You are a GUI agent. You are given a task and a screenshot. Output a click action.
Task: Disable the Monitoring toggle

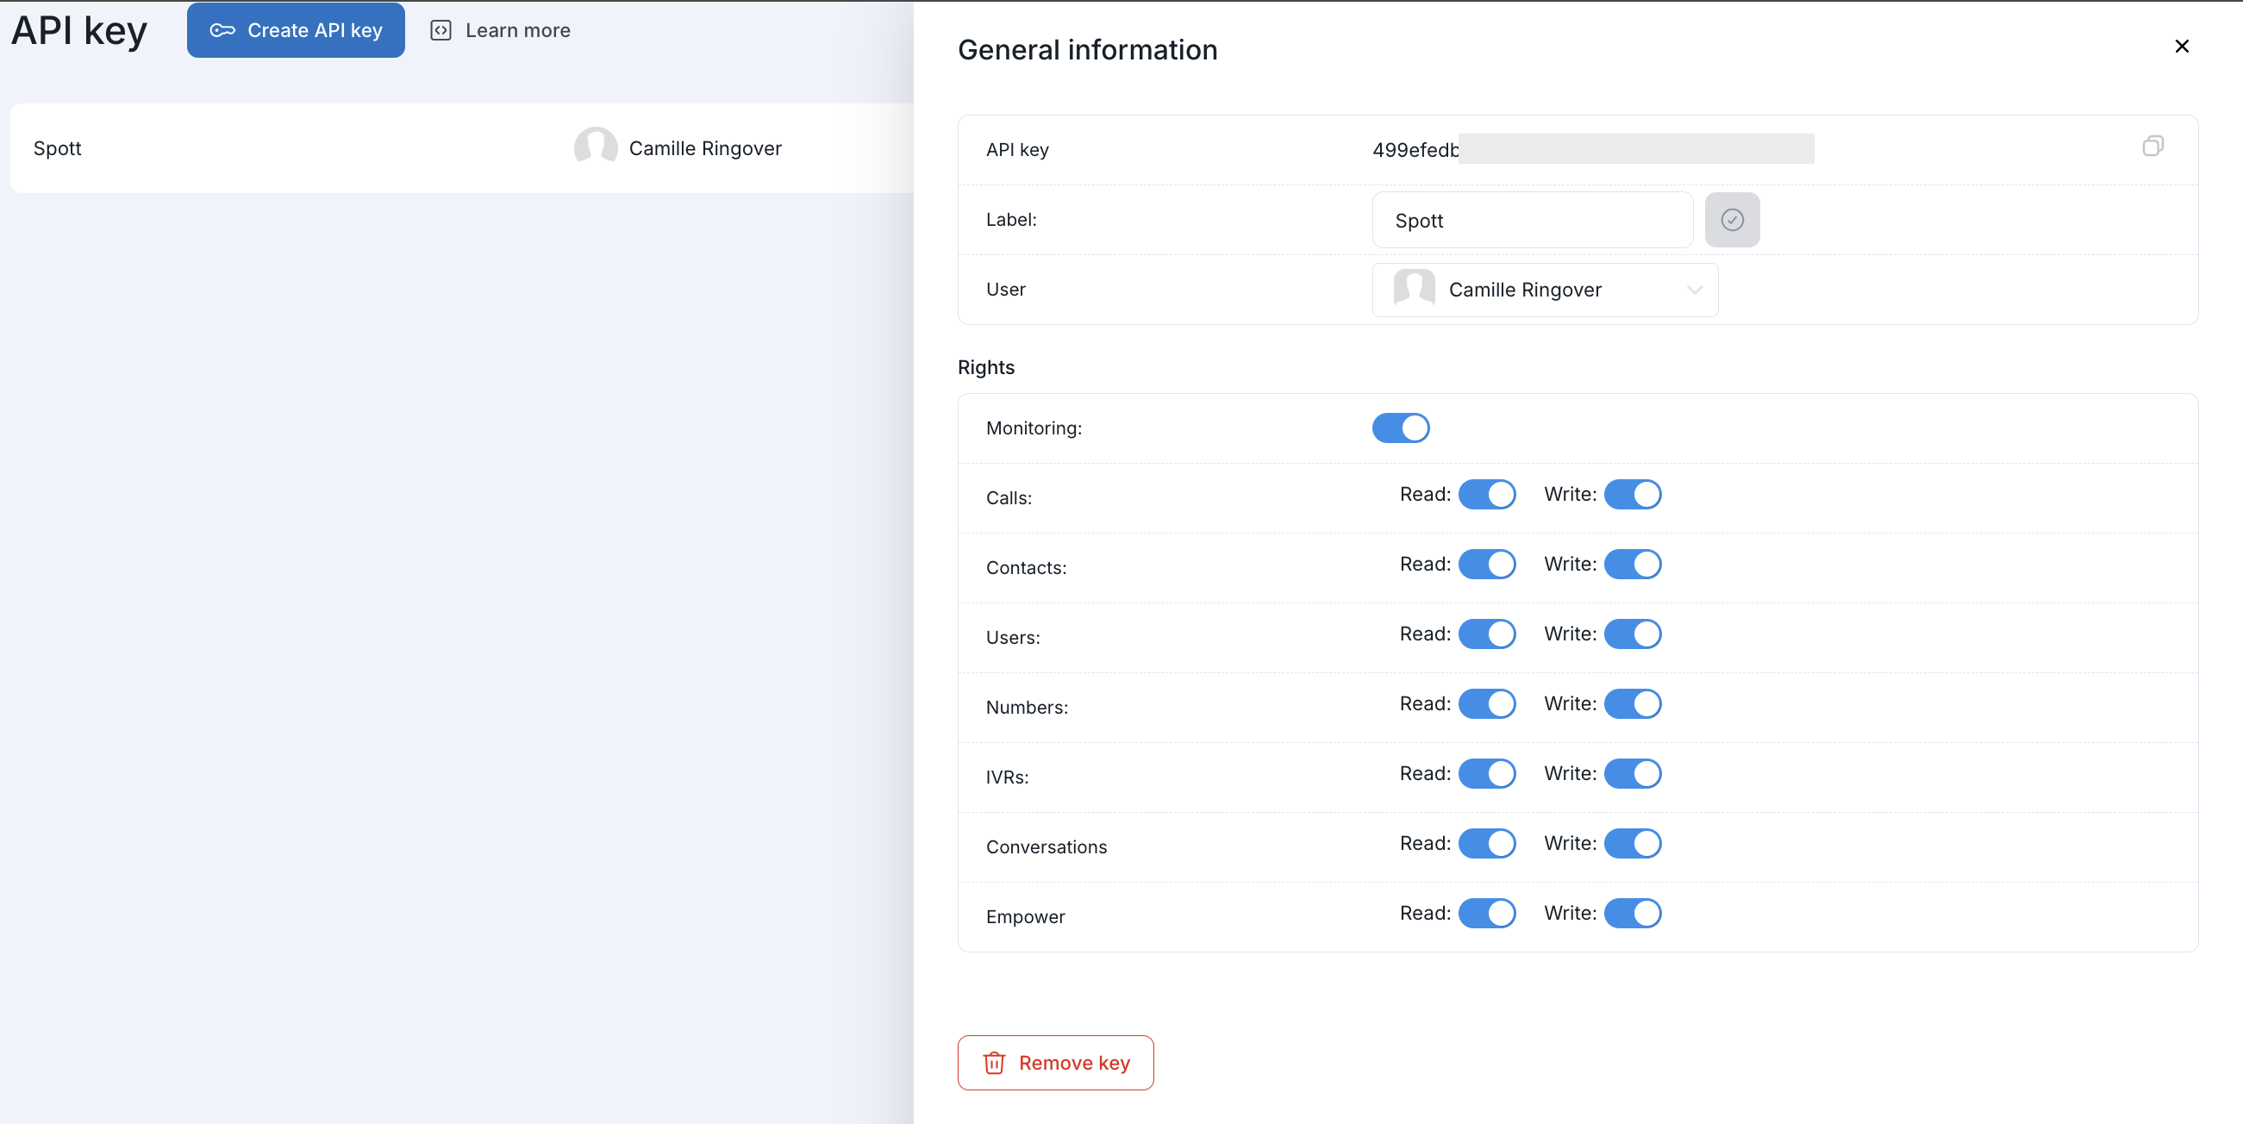tap(1400, 428)
